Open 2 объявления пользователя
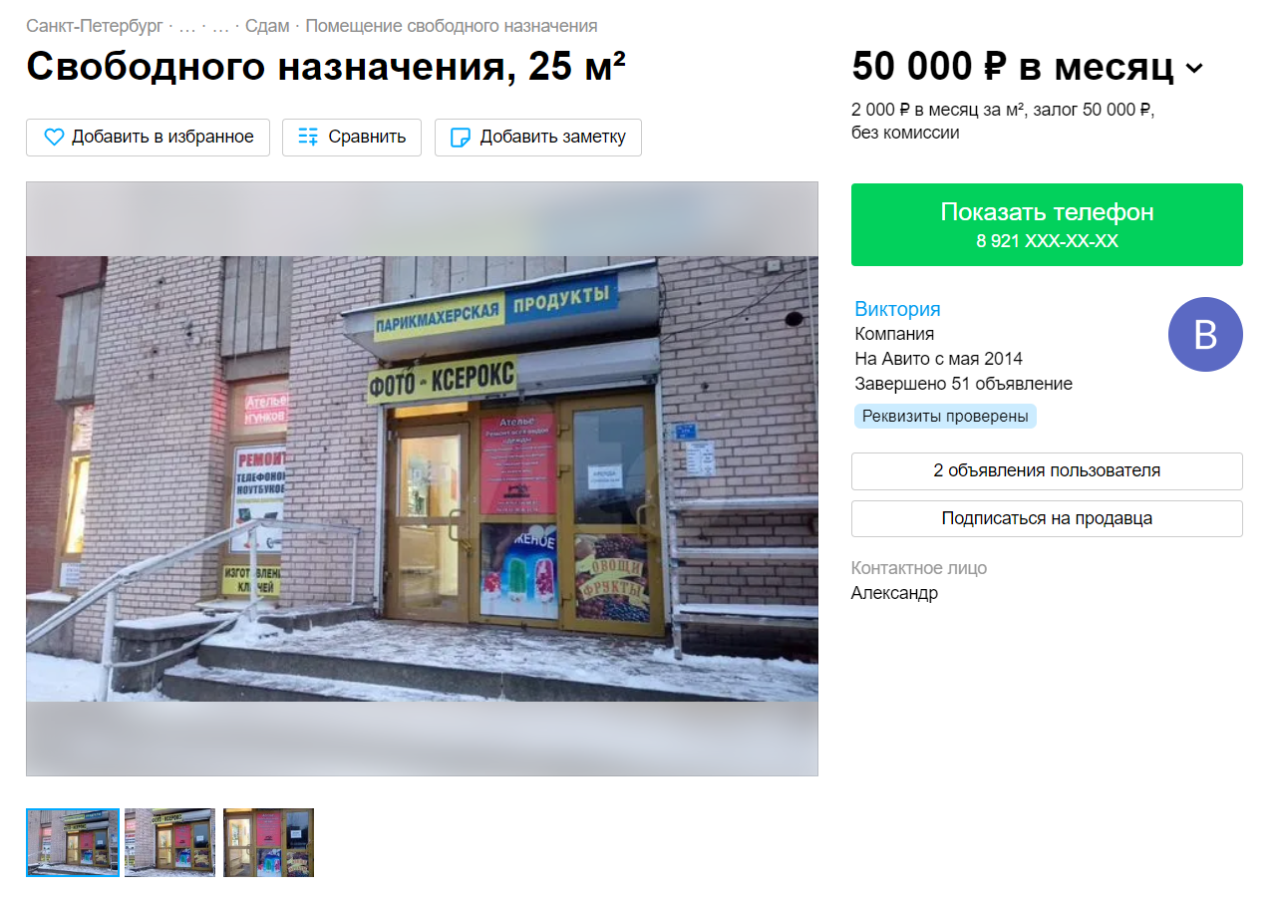The width and height of the screenshot is (1279, 898). coord(1047,470)
